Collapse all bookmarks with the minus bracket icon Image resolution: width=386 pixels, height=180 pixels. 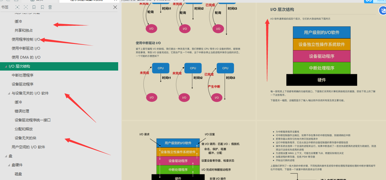click(x=26, y=7)
